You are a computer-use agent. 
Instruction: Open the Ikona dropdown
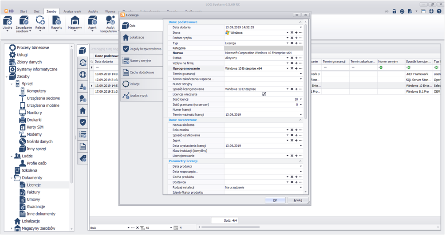pos(287,33)
